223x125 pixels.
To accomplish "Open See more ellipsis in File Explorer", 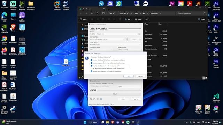I will [x=147, y=19].
